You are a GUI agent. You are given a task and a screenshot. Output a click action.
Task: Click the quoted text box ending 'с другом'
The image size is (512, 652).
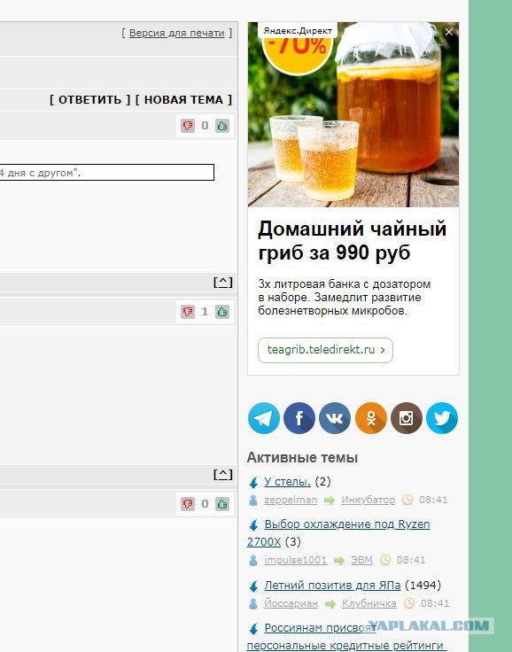tap(107, 173)
